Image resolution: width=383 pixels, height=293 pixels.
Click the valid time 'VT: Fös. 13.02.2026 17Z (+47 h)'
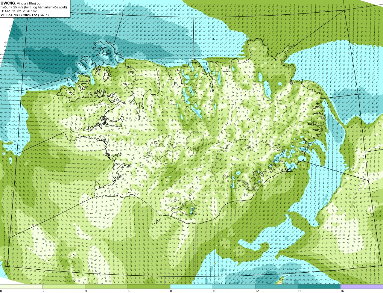coord(25,15)
